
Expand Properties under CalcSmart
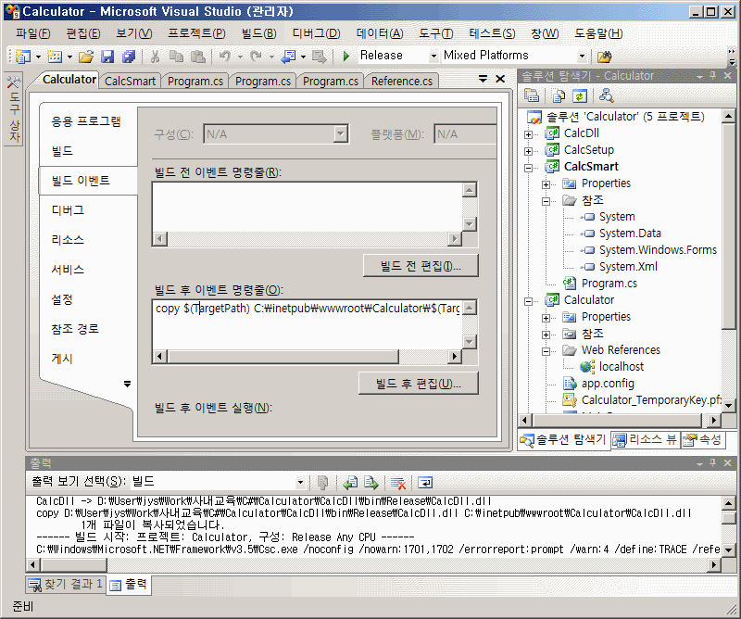tap(546, 184)
